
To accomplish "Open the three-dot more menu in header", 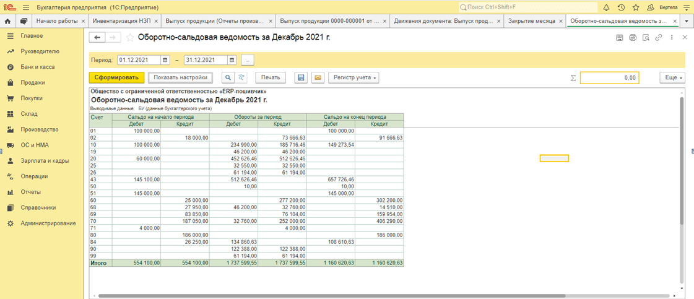I will pos(672,38).
